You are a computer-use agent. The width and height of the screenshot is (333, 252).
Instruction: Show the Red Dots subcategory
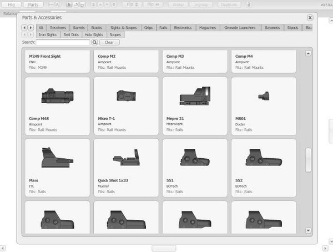coord(71,34)
